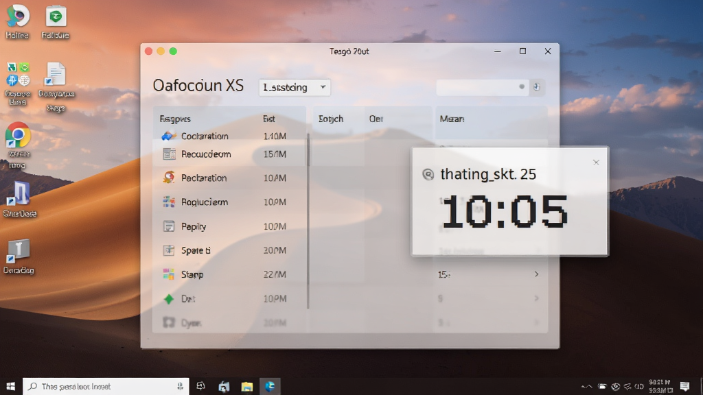Click the volume icon in system tray
This screenshot has width=703, height=395.
click(x=639, y=386)
